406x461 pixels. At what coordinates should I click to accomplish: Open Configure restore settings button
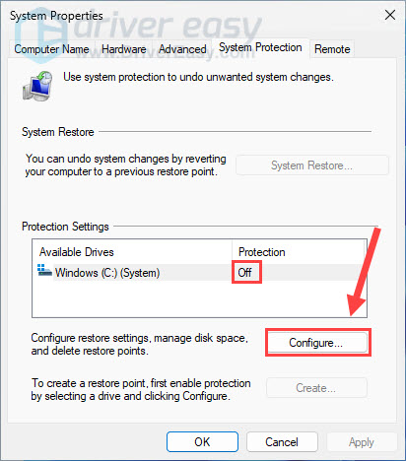point(318,343)
